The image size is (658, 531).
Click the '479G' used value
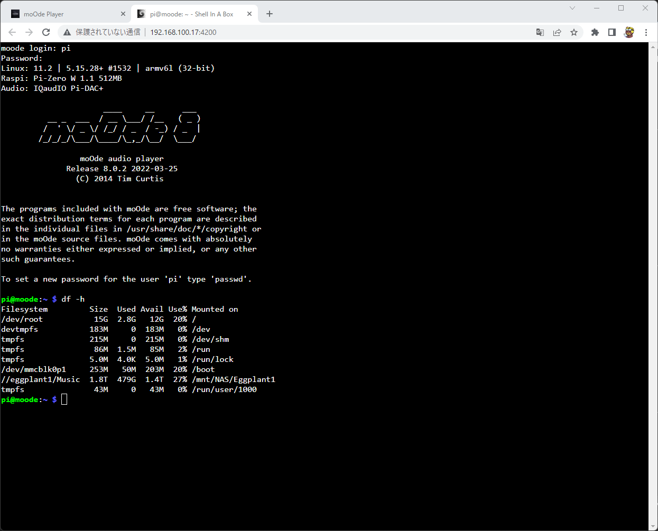click(127, 379)
